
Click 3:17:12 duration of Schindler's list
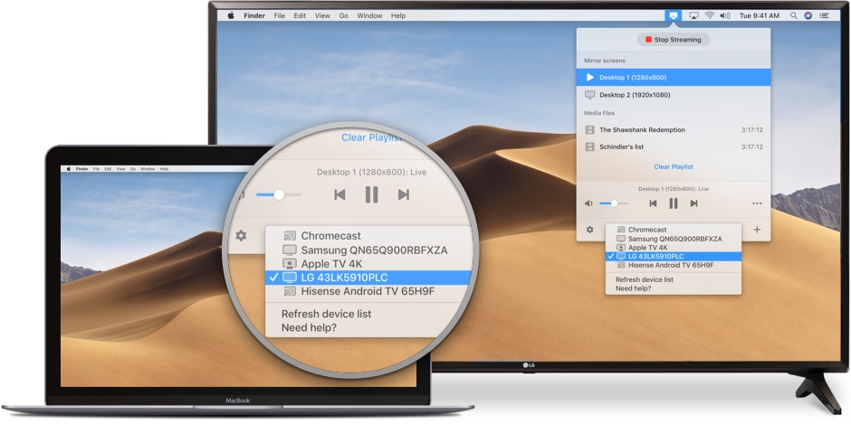point(752,146)
